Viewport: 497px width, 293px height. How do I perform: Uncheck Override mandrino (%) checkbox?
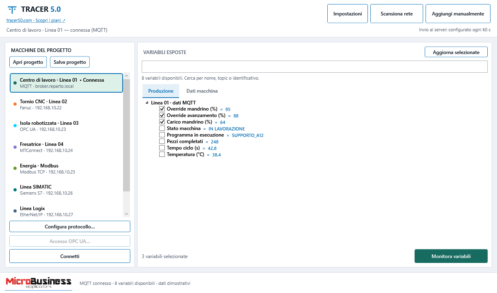coord(162,109)
